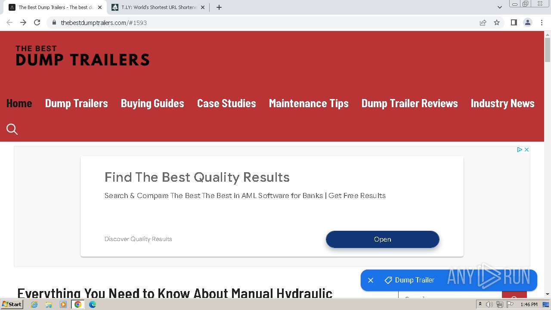This screenshot has height=310, width=551.
Task: Open the volume speaker tray icon
Action: click(489, 304)
